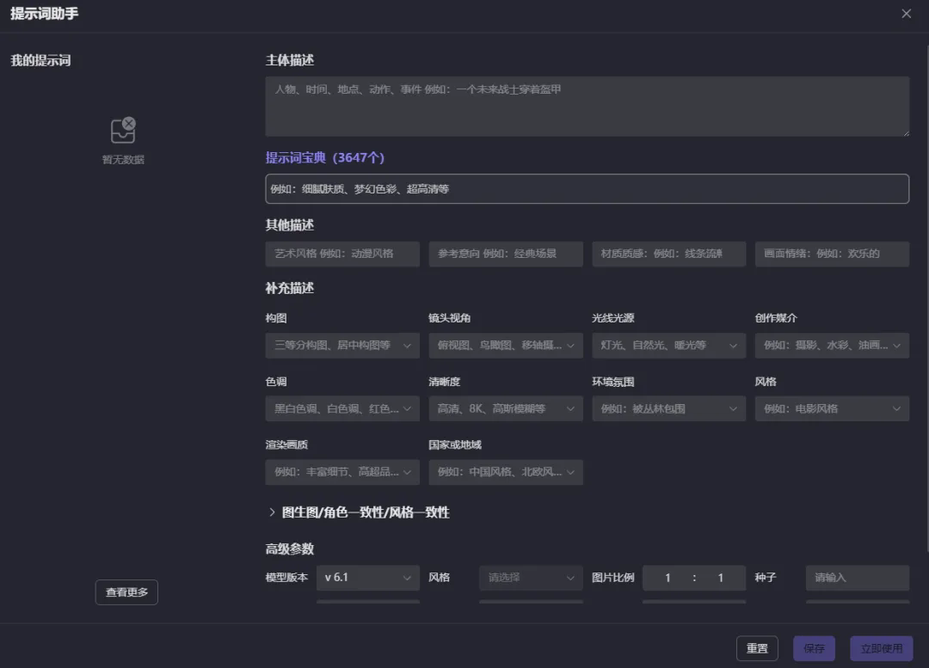The width and height of the screenshot is (929, 668).
Task: Click the 提示词宝典 search input
Action: point(587,189)
